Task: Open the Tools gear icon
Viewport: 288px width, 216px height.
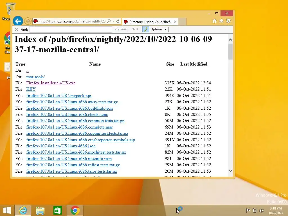Action: pyautogui.click(x=228, y=21)
